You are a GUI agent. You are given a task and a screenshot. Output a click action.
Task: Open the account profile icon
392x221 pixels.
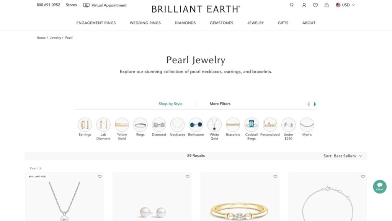(x=304, y=5)
